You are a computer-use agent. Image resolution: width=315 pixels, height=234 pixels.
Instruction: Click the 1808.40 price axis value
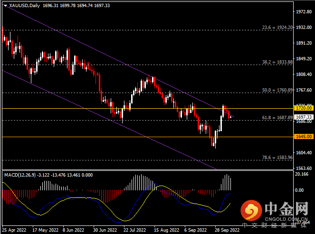[x=304, y=74]
